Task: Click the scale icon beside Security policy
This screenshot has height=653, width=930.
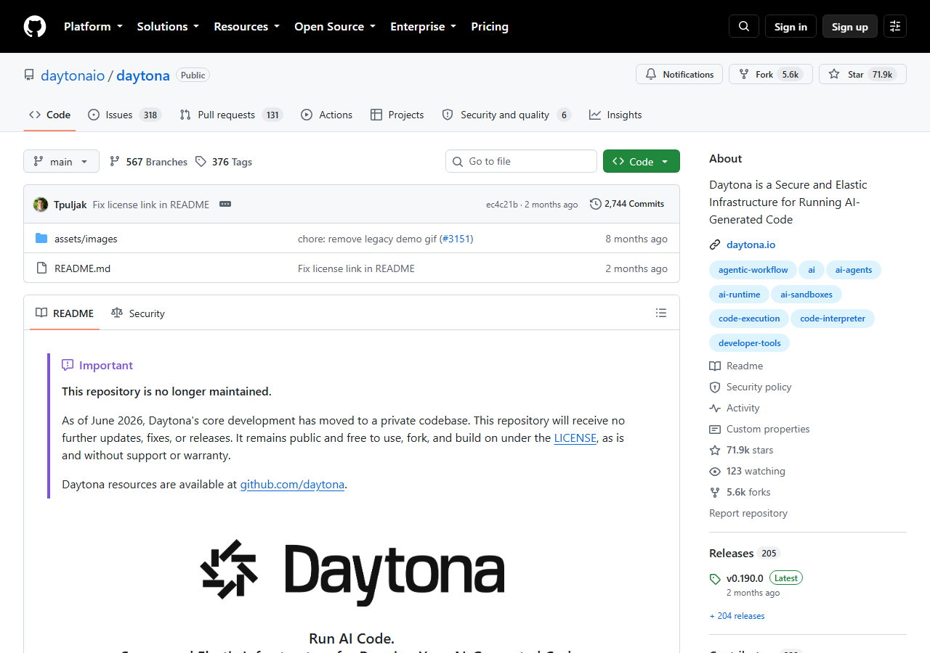Action: click(x=715, y=387)
